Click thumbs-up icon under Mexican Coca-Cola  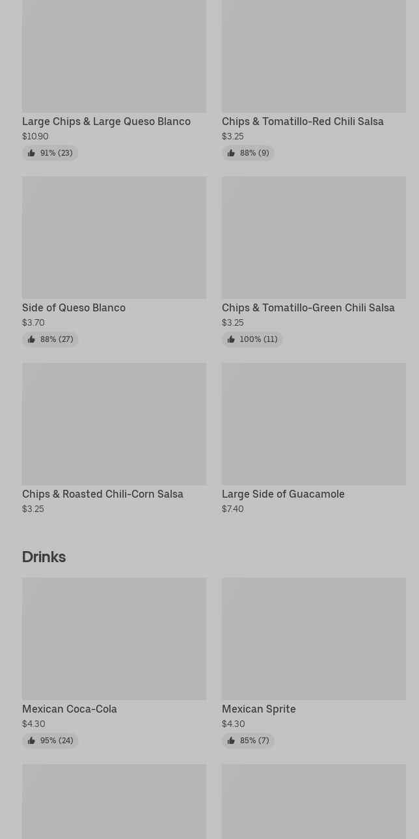point(31,741)
